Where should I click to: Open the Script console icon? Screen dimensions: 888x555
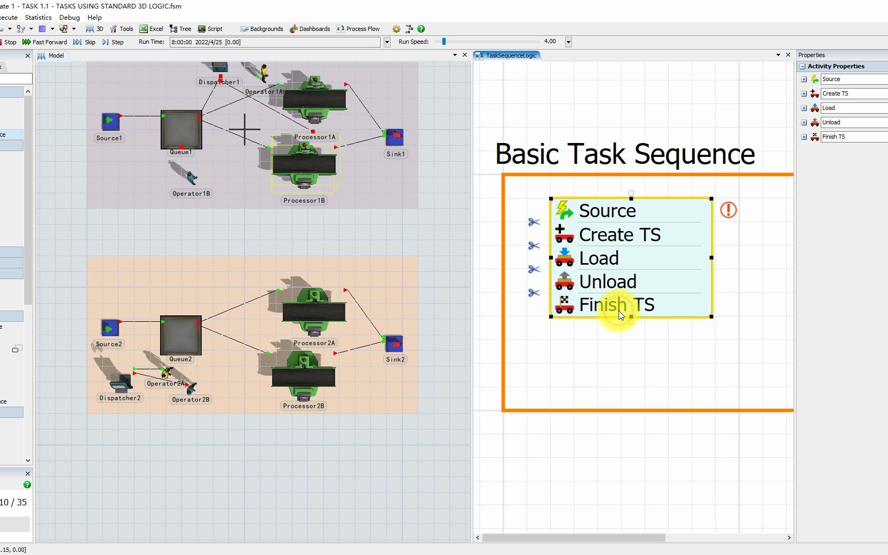point(210,29)
